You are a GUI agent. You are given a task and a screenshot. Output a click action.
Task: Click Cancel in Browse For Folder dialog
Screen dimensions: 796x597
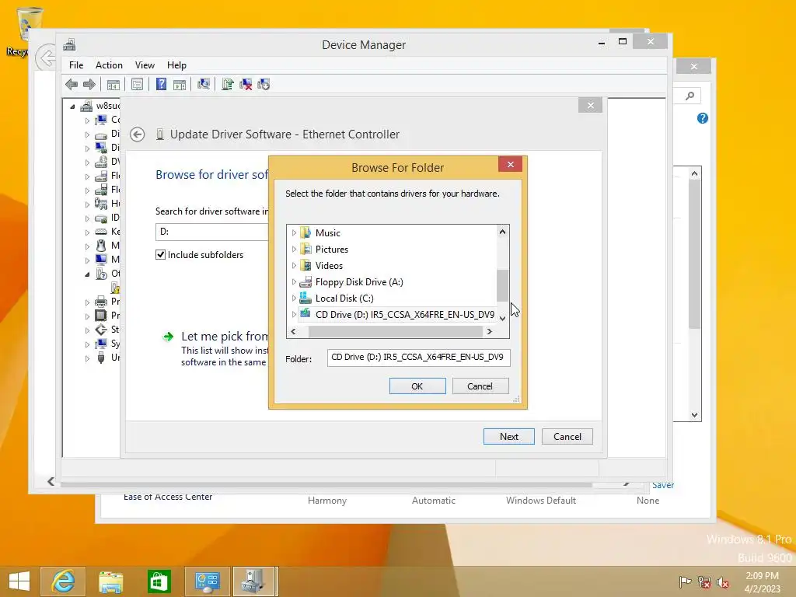(480, 386)
